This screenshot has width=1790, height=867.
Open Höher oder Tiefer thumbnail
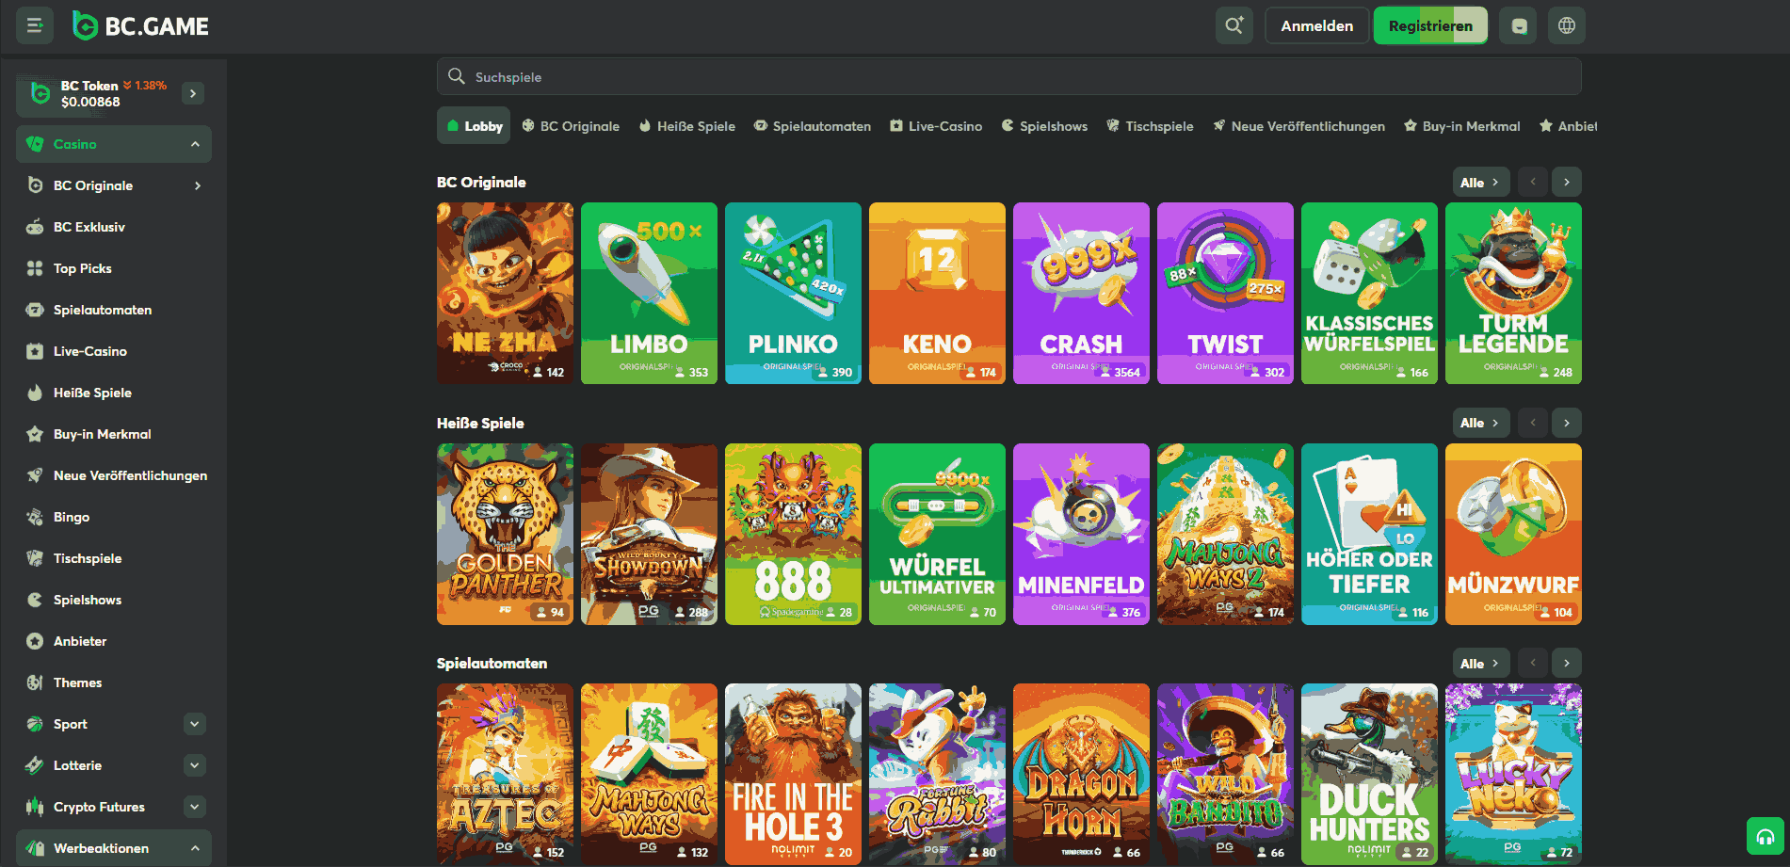pyautogui.click(x=1369, y=534)
